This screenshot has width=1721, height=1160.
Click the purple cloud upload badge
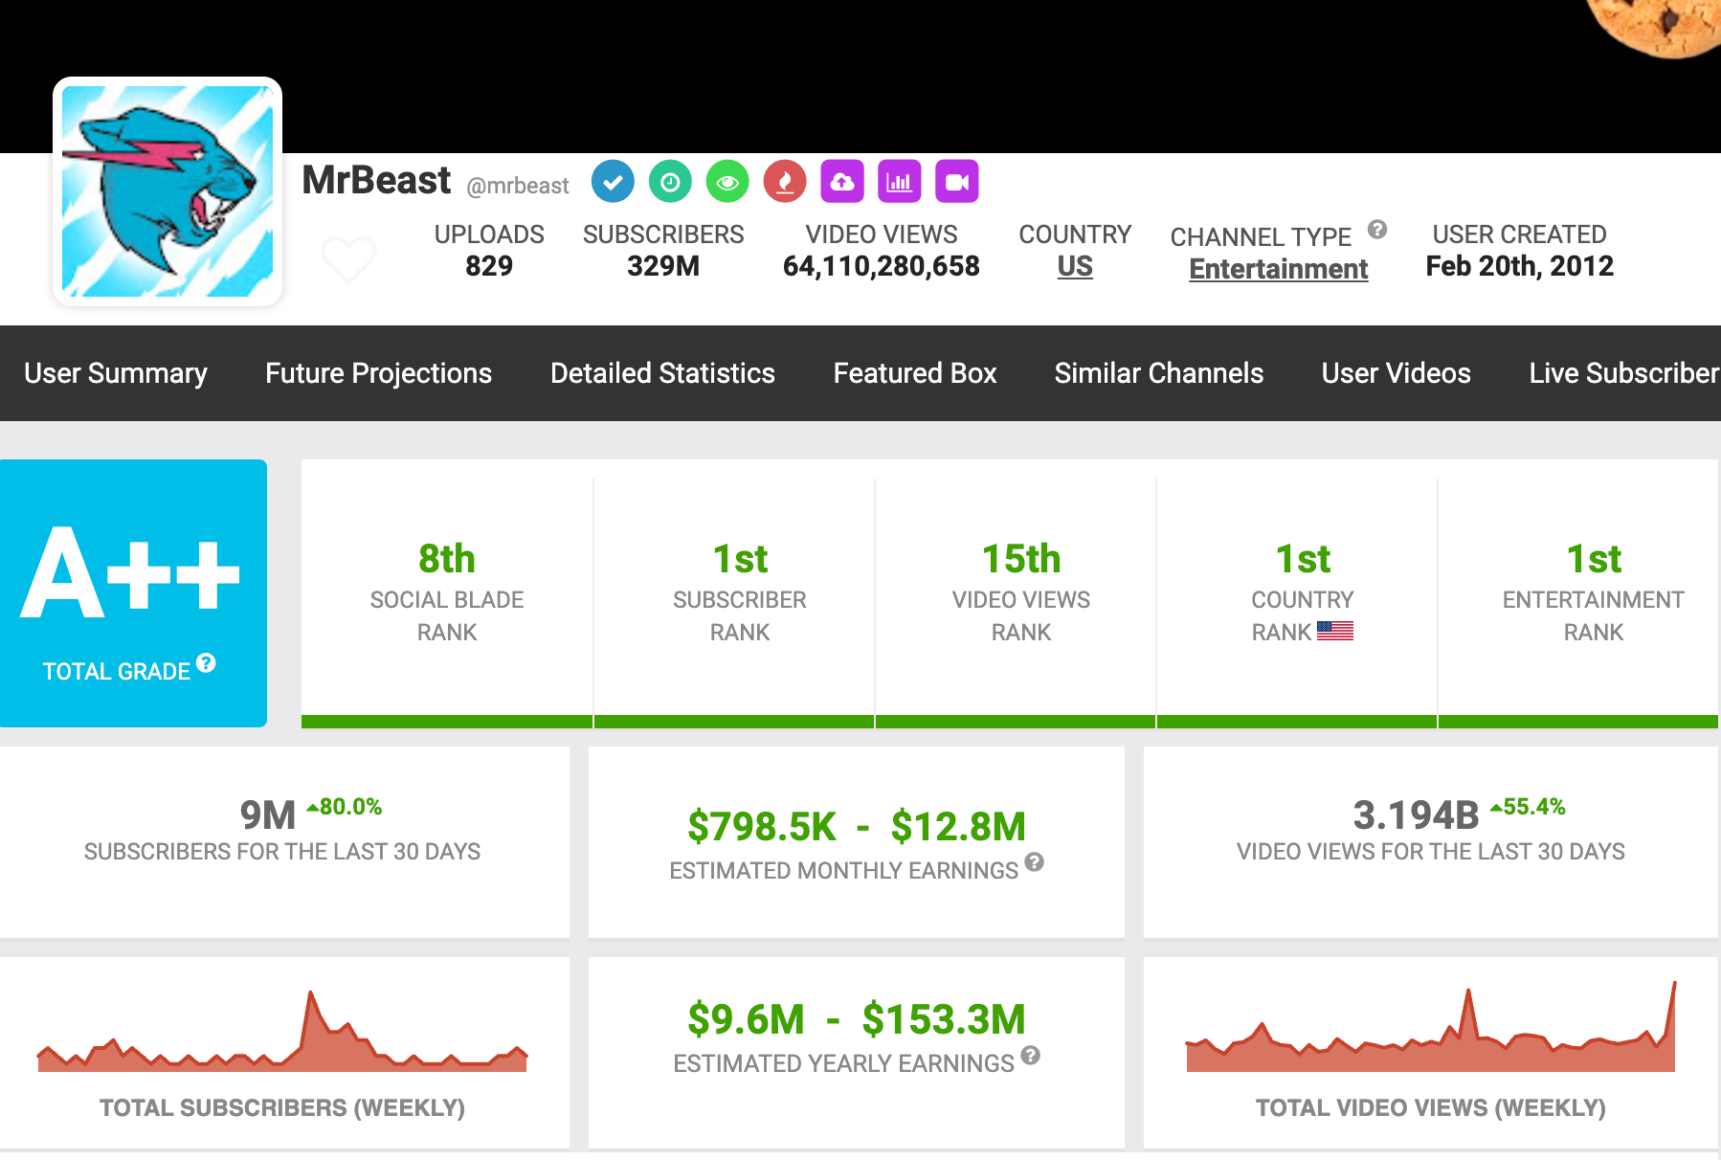click(842, 181)
